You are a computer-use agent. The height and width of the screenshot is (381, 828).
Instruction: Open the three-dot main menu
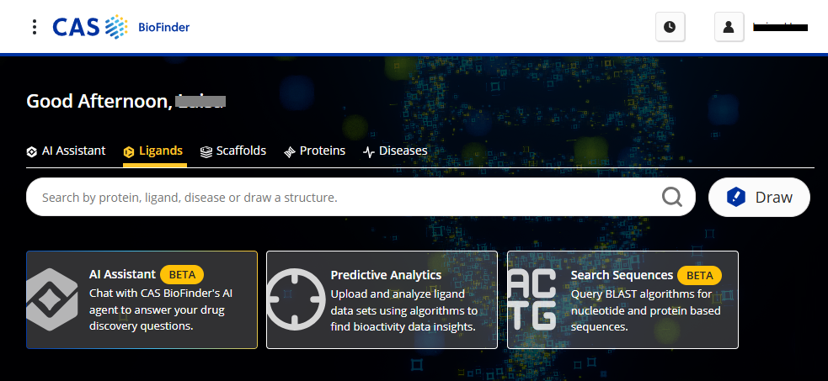click(34, 27)
